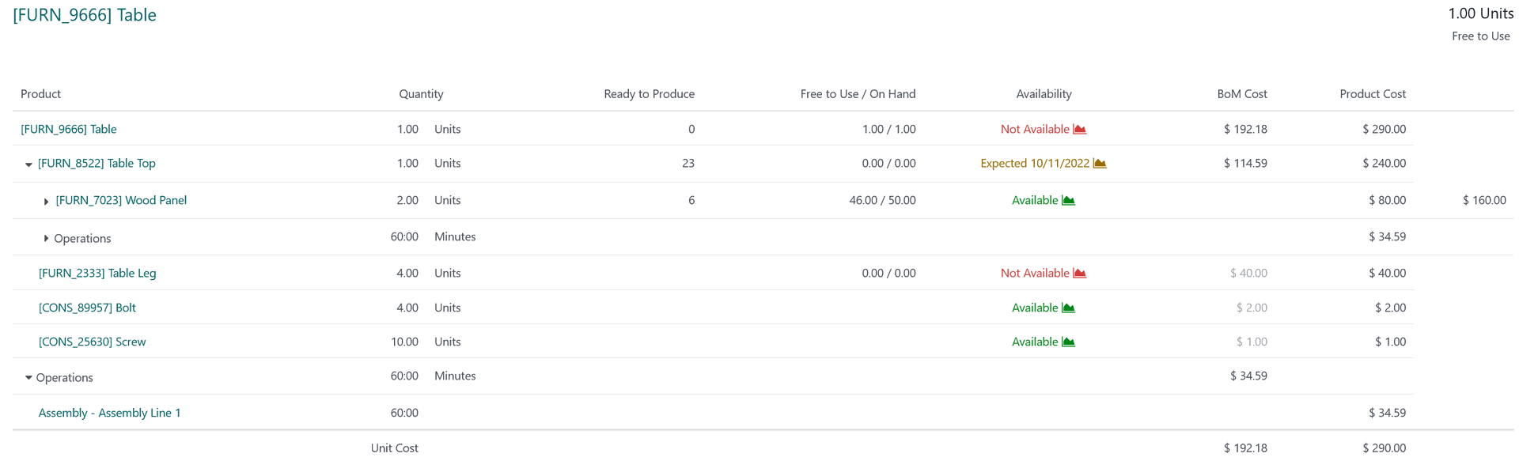Collapse the main Operations section
This screenshot has height=476, width=1519.
click(x=28, y=378)
